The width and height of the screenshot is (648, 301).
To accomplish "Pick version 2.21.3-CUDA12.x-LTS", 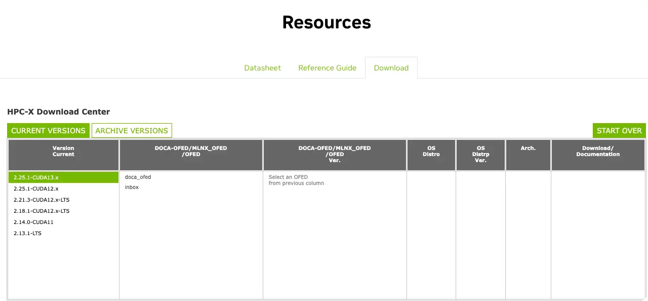I will [x=42, y=200].
